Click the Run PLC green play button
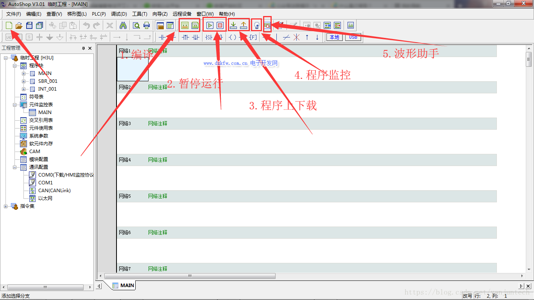 tap(210, 25)
